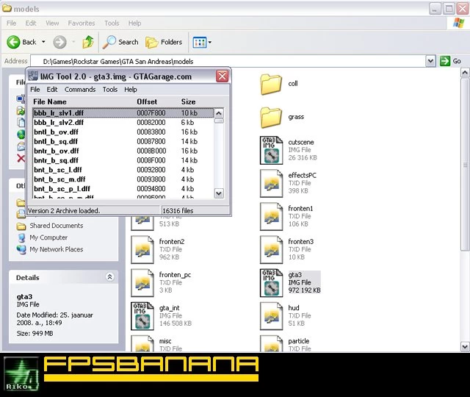The height and width of the screenshot is (397, 470).
Task: Select bntr_b_sq.dff entry
Action: click(x=123, y=160)
